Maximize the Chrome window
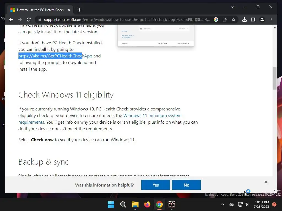The width and height of the screenshot is (282, 211). click(258, 7)
